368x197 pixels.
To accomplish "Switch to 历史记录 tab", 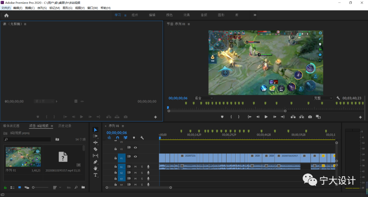I will [x=65, y=126].
